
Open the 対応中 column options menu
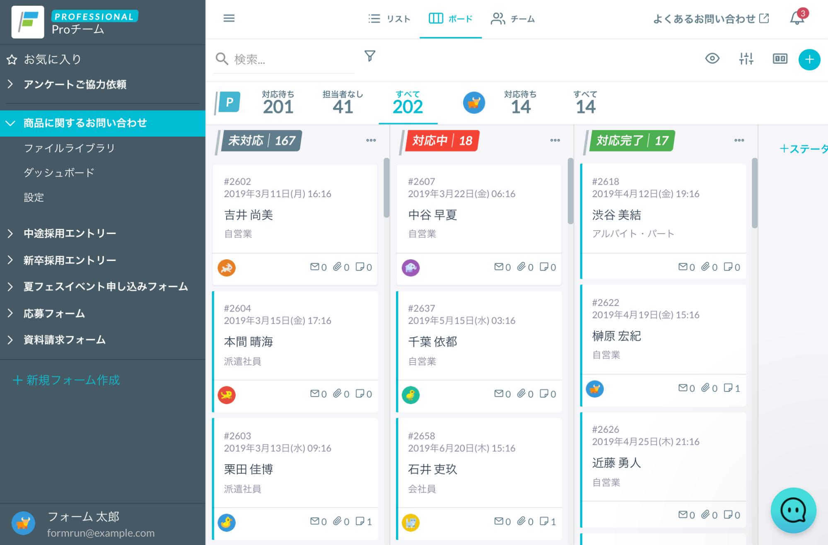coord(555,140)
